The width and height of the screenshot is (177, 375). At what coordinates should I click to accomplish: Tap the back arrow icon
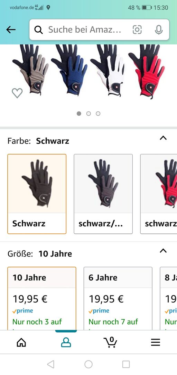coord(11,30)
